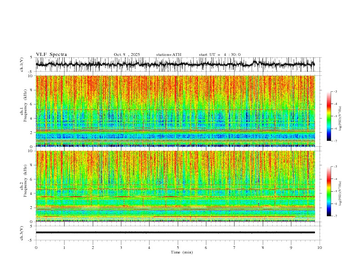Click the '-3' label on lower colorbar
This screenshot has height=278, width=360.
coord(335,167)
